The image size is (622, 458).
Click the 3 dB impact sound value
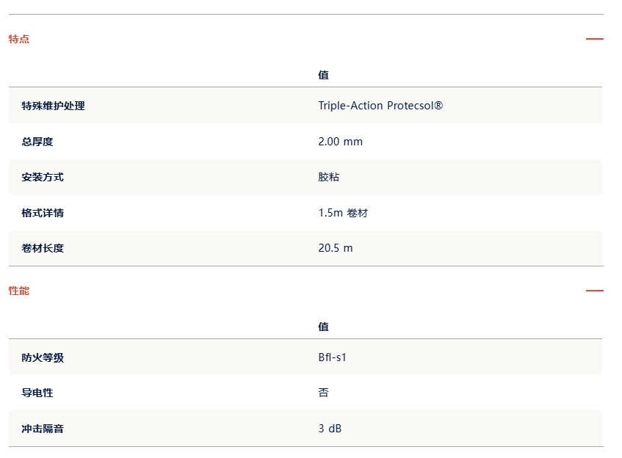pyautogui.click(x=330, y=428)
